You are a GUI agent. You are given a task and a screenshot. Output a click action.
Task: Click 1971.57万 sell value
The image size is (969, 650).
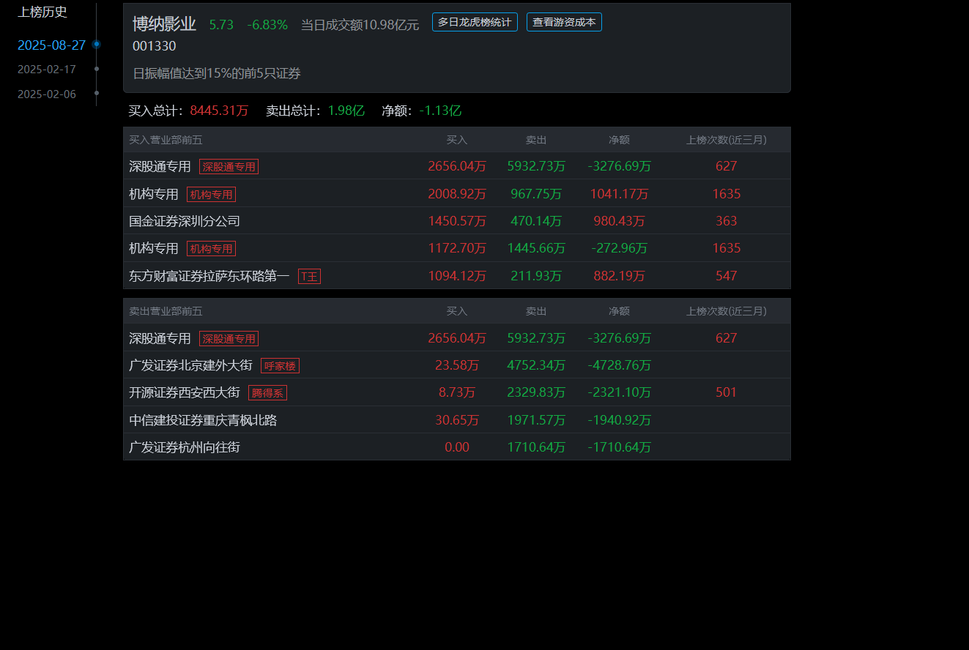pos(536,420)
